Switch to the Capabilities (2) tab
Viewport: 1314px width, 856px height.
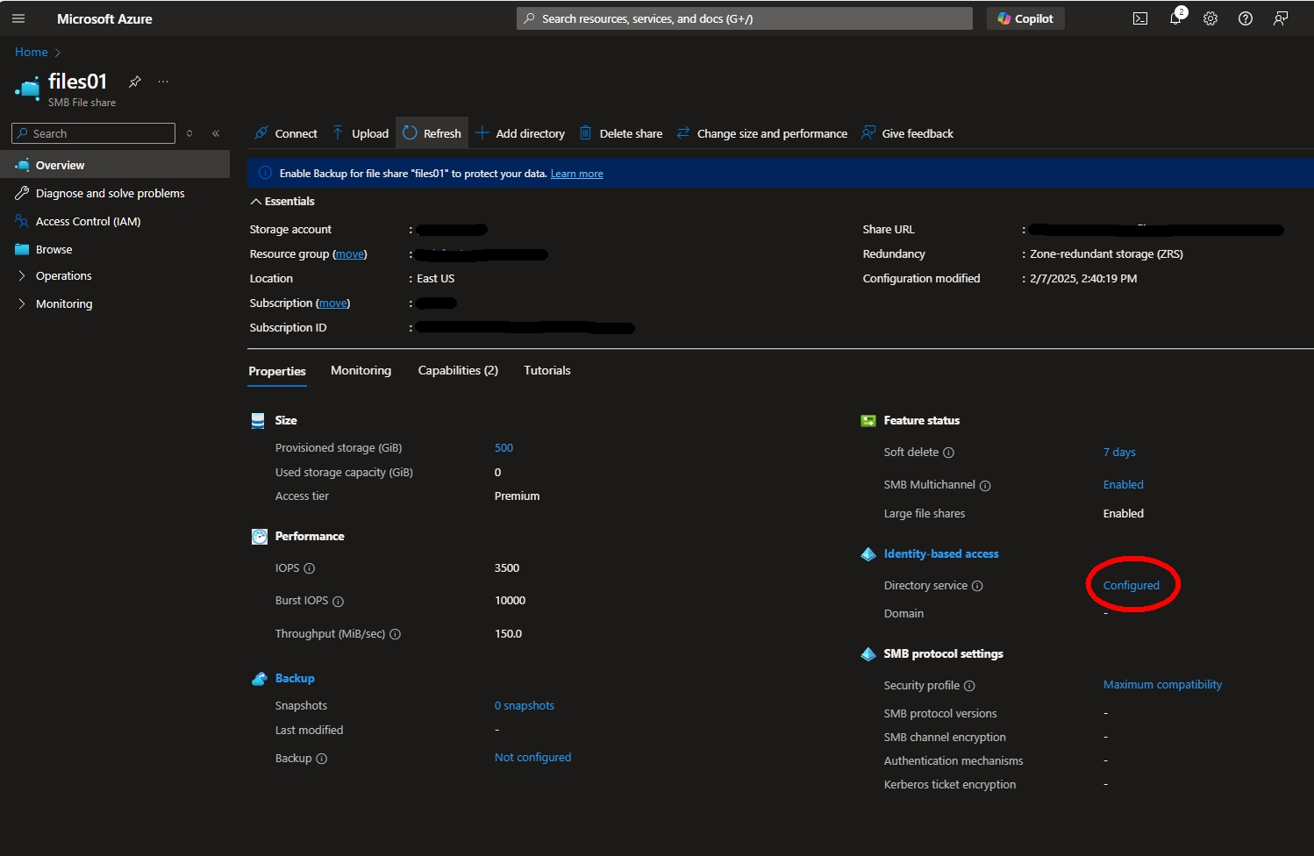[458, 371]
